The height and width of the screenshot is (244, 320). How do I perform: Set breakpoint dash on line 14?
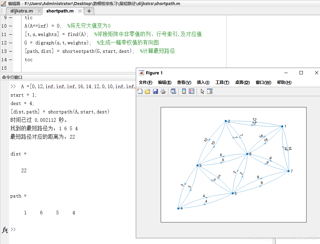[x=11, y=60]
